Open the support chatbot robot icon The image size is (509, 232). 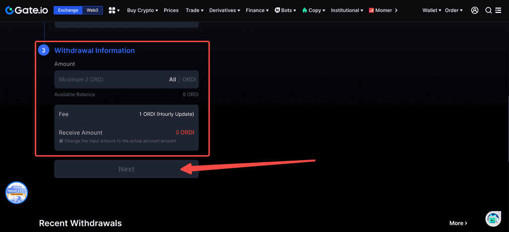(x=493, y=218)
